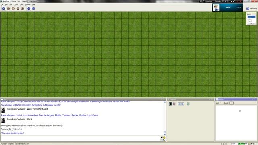Click the previous token arrow in Selection panel

179,104
